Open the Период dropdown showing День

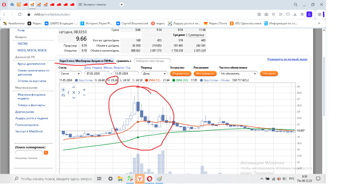click(x=154, y=74)
